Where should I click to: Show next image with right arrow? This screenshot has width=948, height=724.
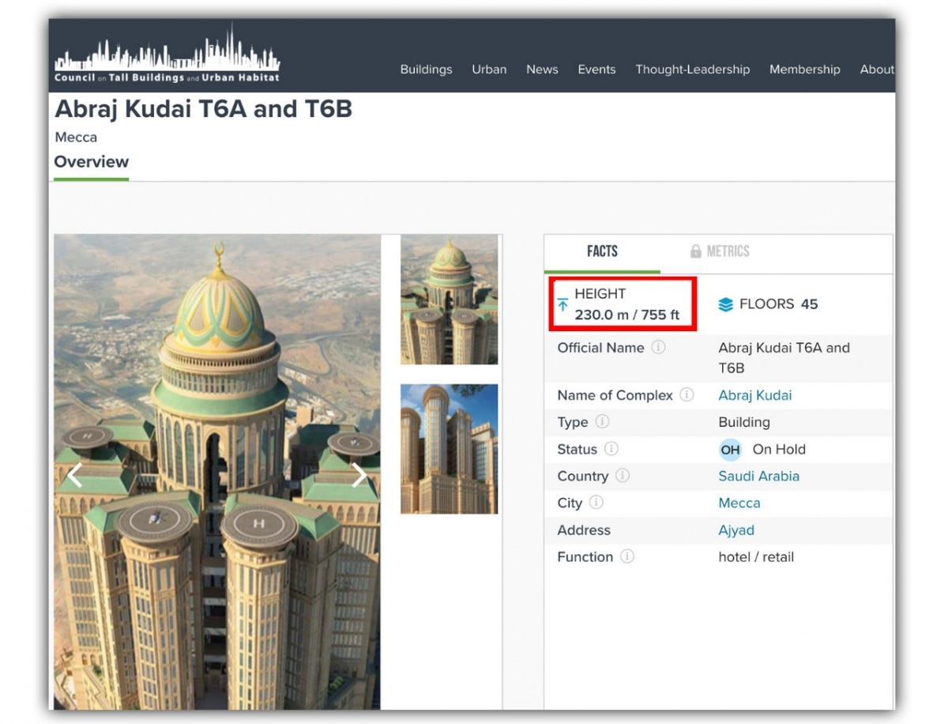tap(359, 475)
